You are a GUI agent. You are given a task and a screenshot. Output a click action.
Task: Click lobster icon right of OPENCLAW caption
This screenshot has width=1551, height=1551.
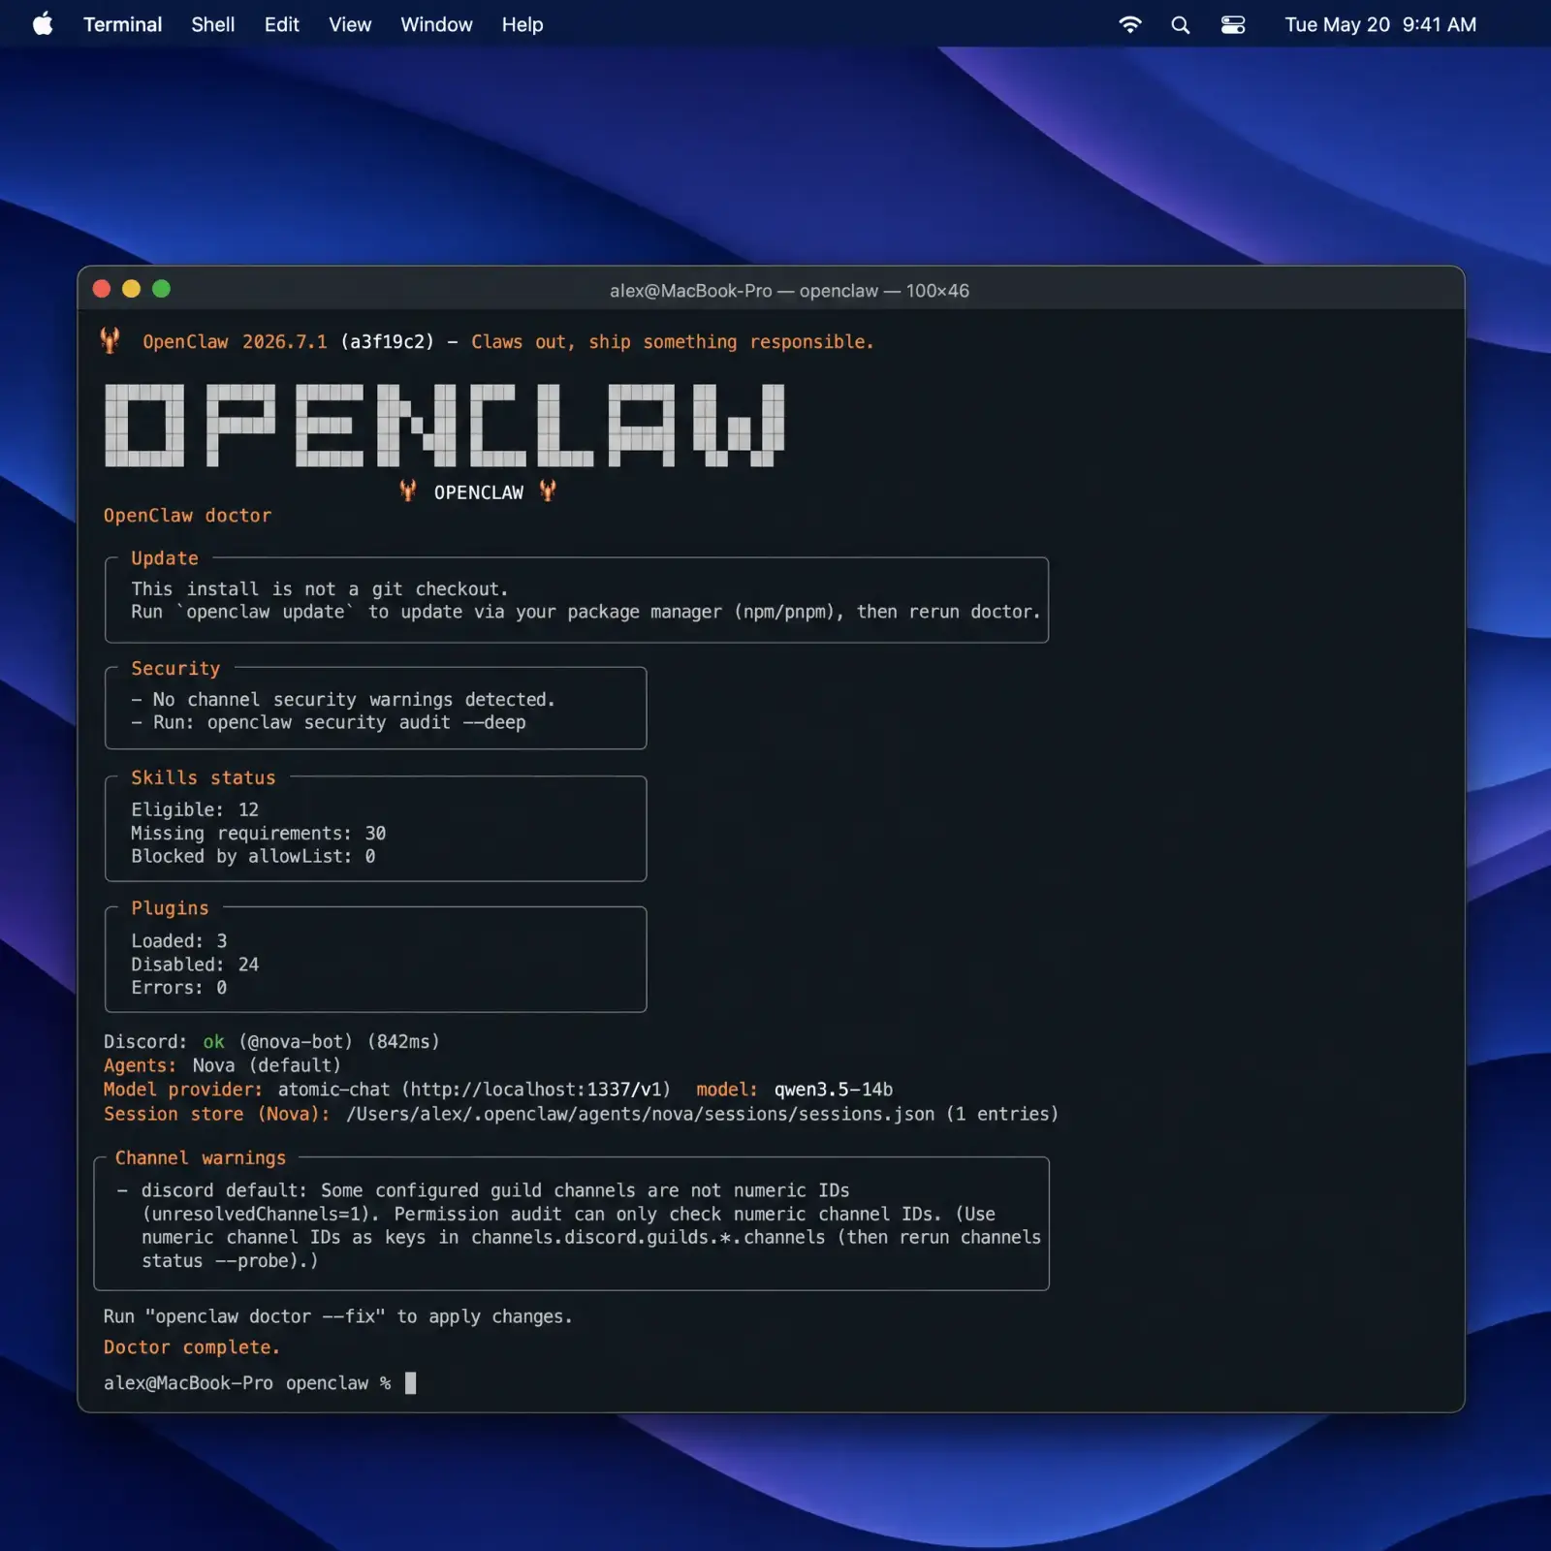tap(548, 491)
